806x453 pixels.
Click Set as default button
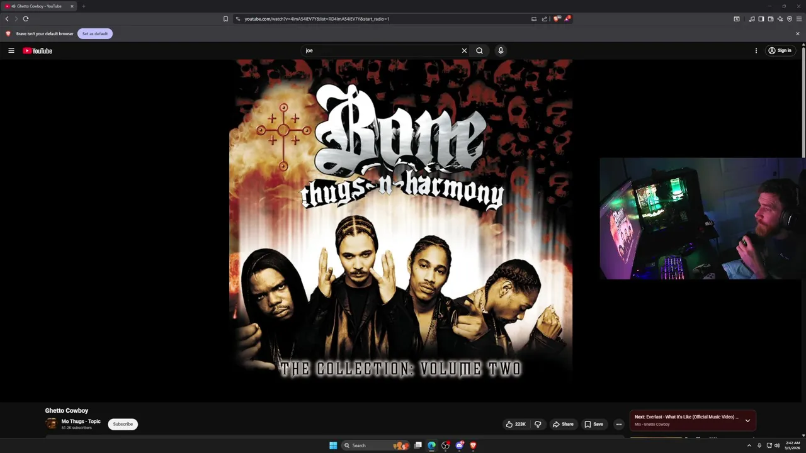pos(95,33)
